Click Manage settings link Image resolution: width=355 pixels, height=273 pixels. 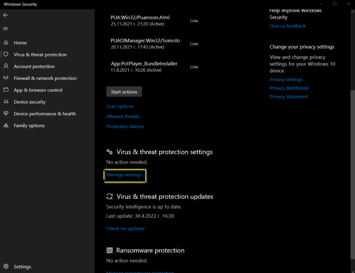pos(124,175)
